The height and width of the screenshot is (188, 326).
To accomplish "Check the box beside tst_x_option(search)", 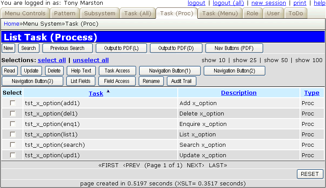I will (13, 145).
